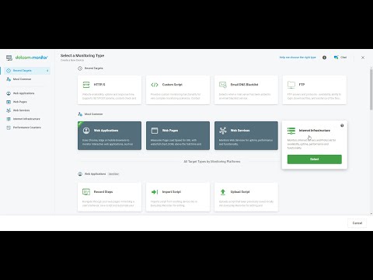The width and height of the screenshot is (373, 280).
Task: Choose the Record Steps card
Action: [110, 197]
